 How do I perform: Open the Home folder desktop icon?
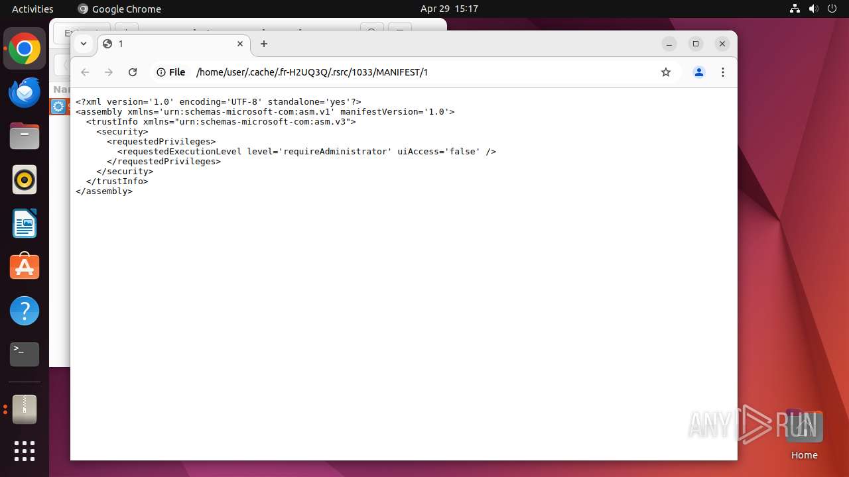pyautogui.click(x=804, y=435)
